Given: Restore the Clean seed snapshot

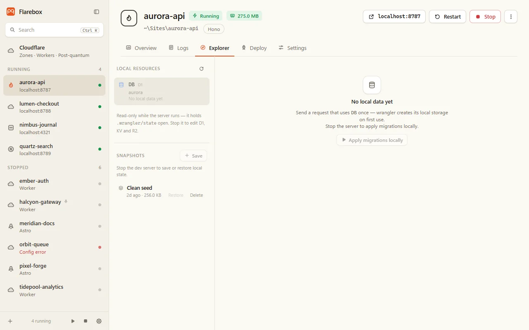Looking at the screenshot, I should (x=176, y=195).
